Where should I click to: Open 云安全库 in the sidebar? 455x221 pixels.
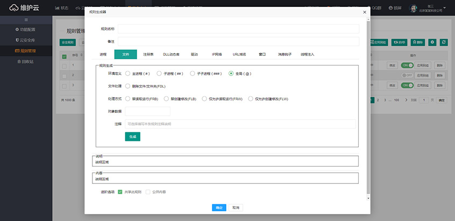(x=26, y=40)
